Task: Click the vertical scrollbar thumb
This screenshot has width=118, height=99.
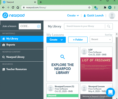Action: pos(117,53)
